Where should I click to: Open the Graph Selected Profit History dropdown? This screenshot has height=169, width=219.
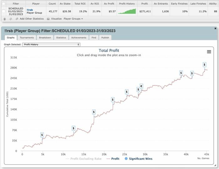click(x=51, y=44)
